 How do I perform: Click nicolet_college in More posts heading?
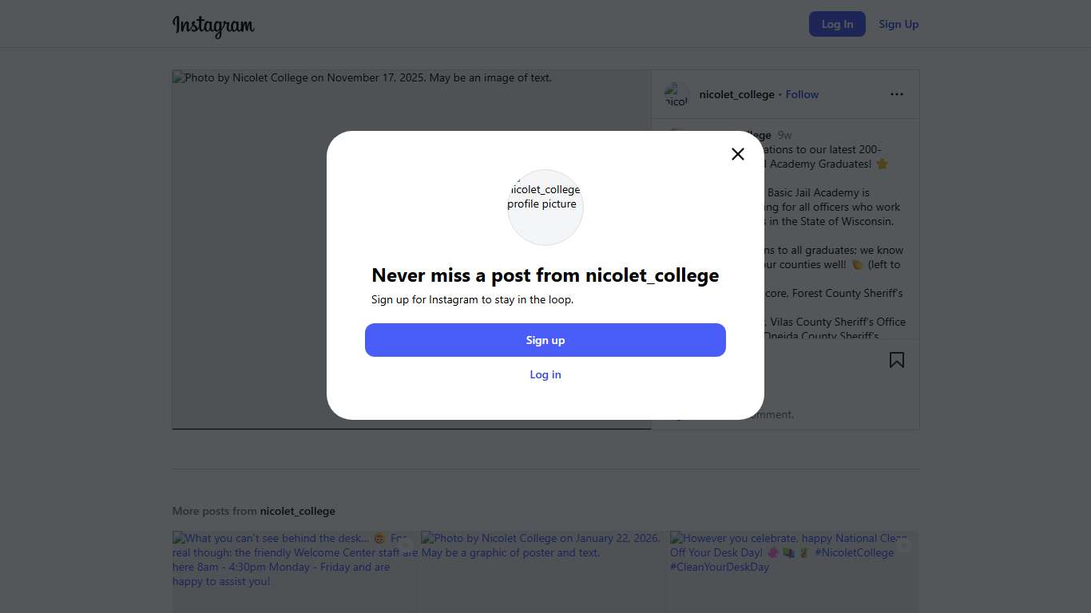tap(297, 511)
